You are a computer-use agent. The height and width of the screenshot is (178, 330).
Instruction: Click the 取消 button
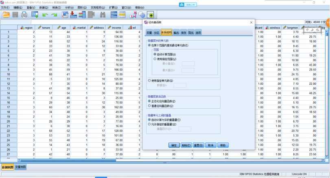211,145
